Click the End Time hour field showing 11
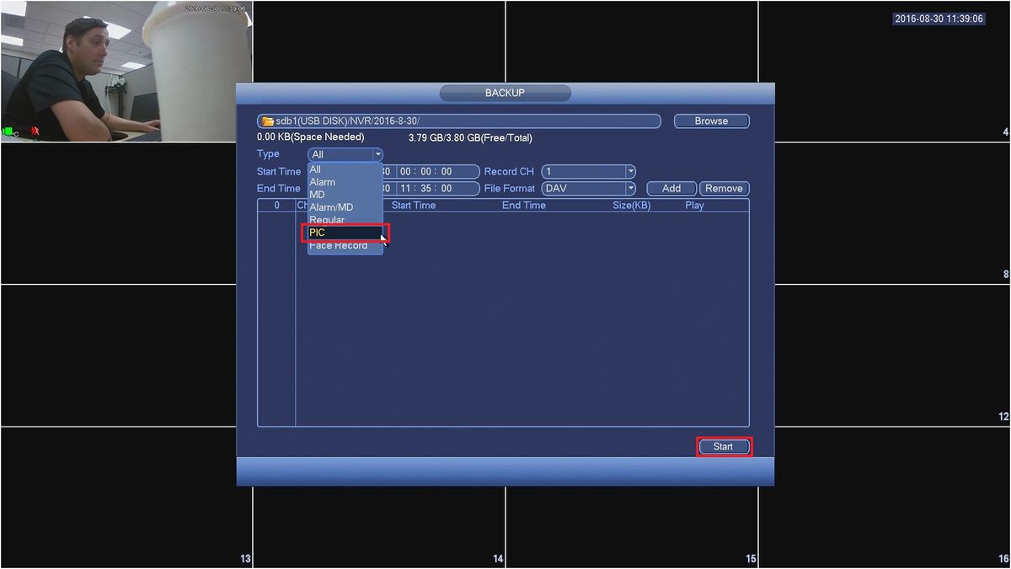This screenshot has height=569, width=1011. click(x=406, y=189)
